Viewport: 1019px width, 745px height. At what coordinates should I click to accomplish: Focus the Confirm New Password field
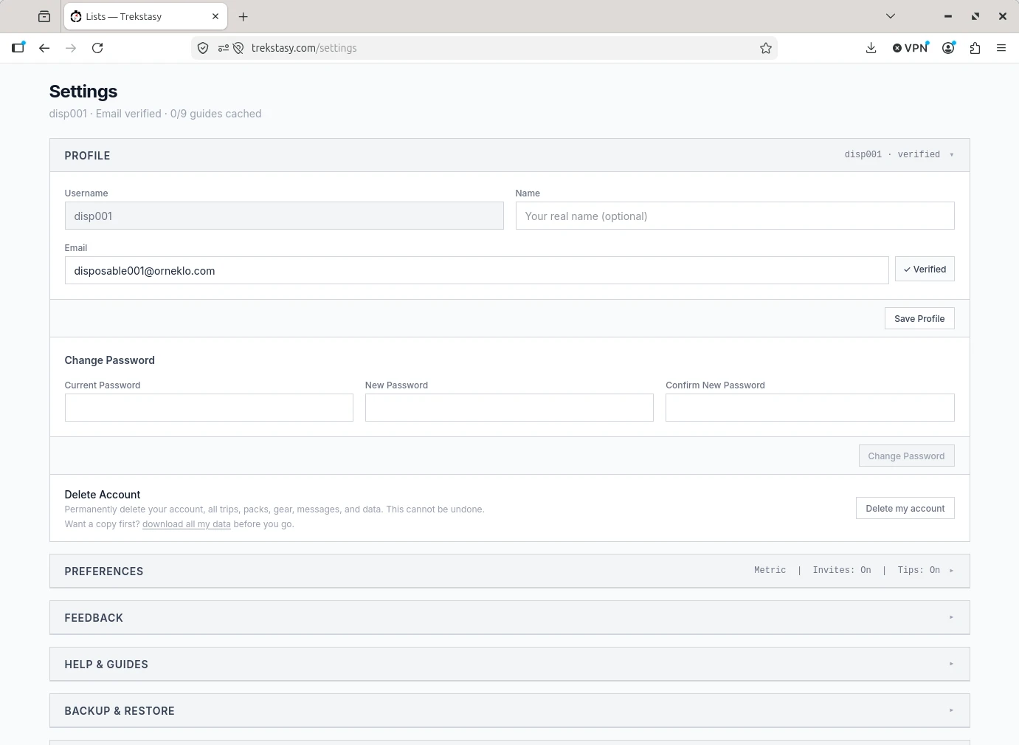pos(810,408)
